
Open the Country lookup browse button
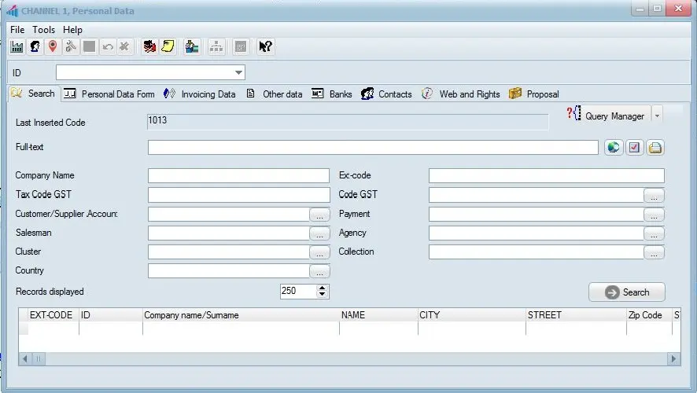(x=319, y=271)
